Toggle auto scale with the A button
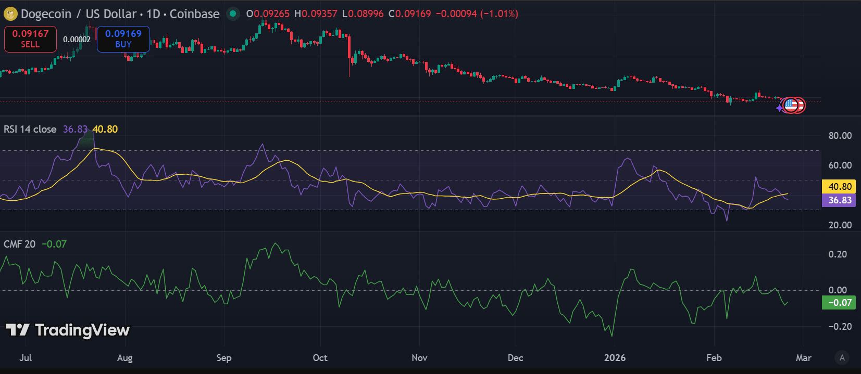The image size is (861, 374). [842, 357]
